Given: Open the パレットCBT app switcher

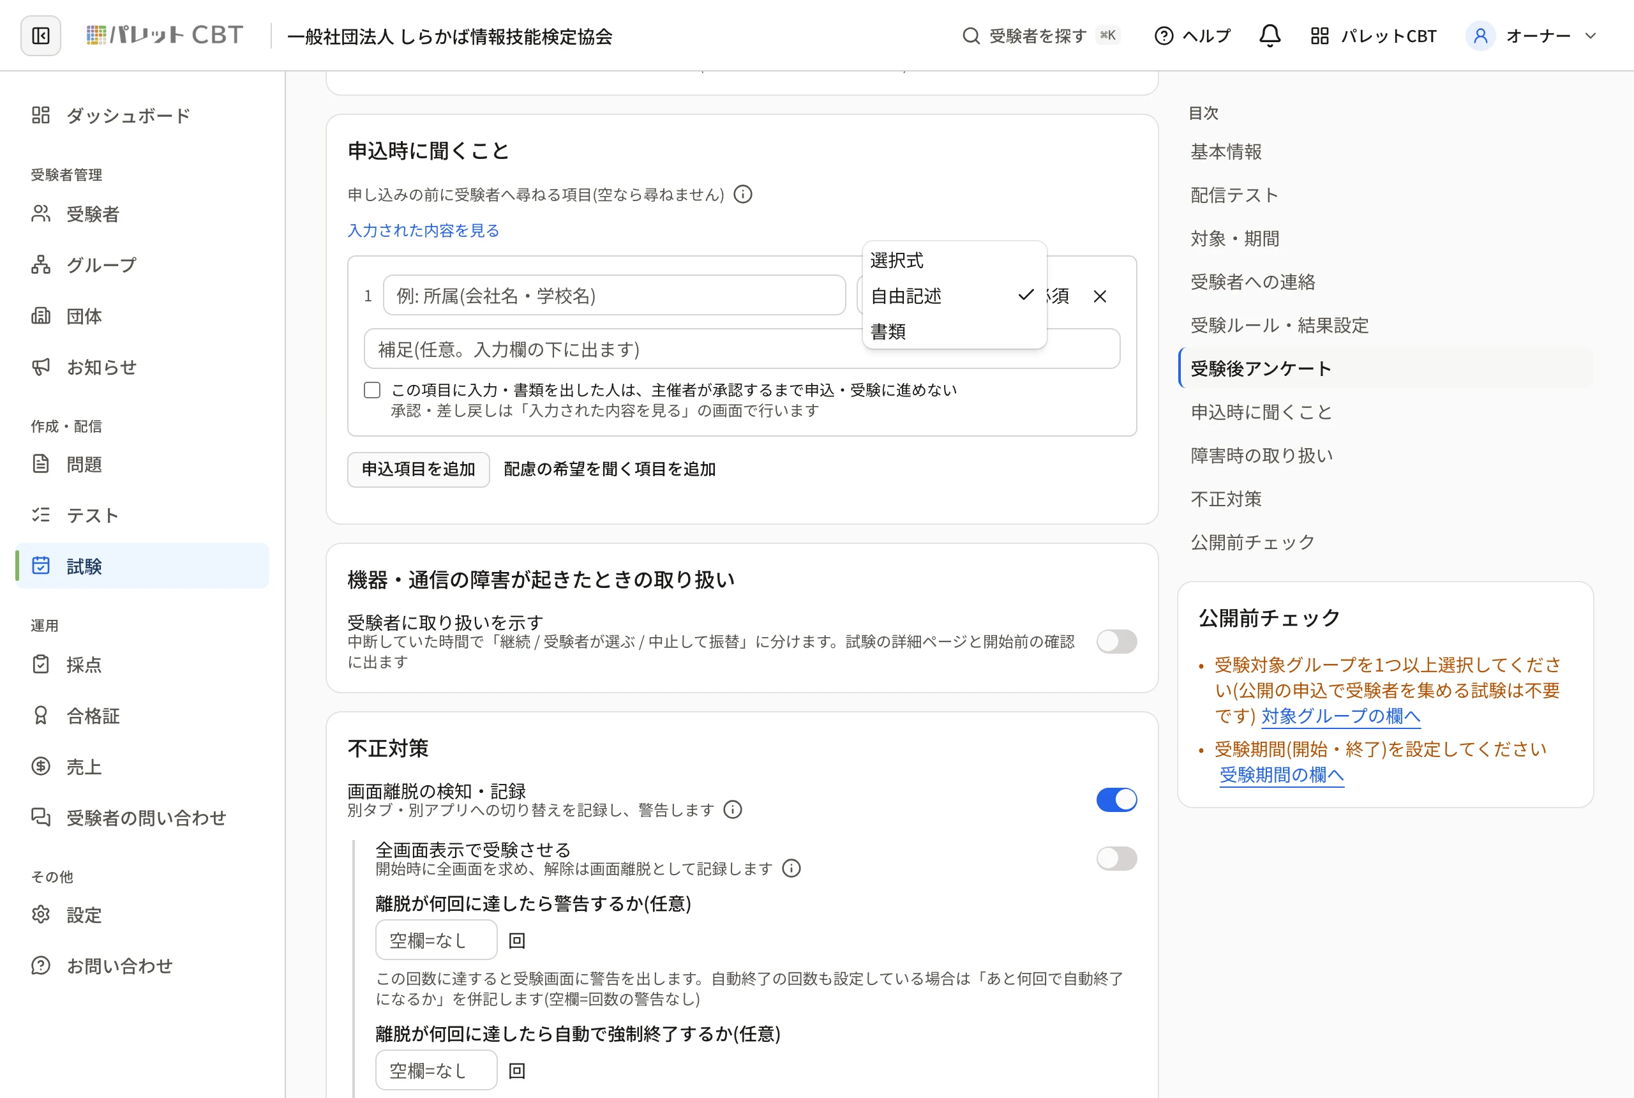Looking at the screenshot, I should click(1374, 36).
